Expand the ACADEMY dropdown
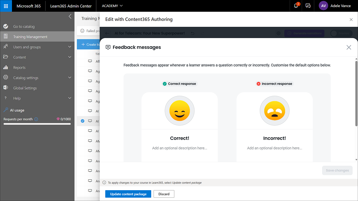Image resolution: width=358 pixels, height=201 pixels. tap(112, 6)
